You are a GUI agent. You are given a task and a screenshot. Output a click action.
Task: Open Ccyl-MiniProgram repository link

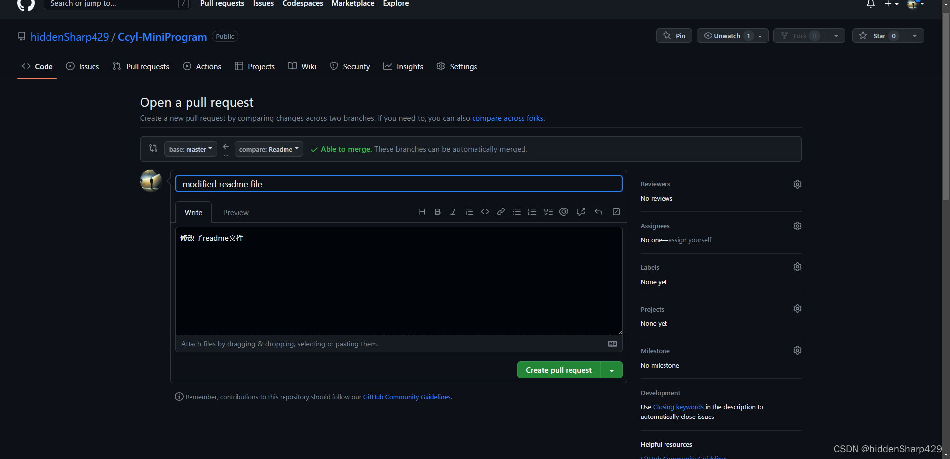[162, 37]
